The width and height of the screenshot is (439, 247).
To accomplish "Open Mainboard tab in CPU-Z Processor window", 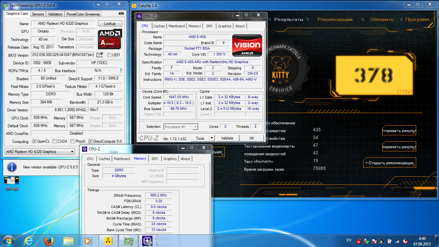I will [x=177, y=26].
